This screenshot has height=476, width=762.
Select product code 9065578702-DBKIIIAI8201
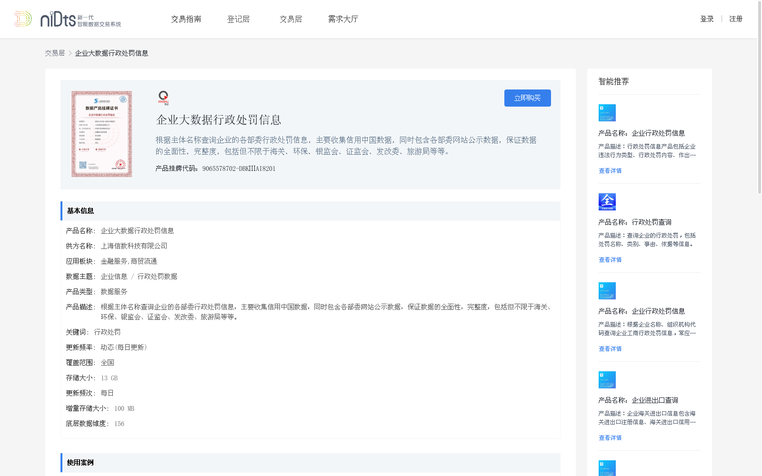239,169
